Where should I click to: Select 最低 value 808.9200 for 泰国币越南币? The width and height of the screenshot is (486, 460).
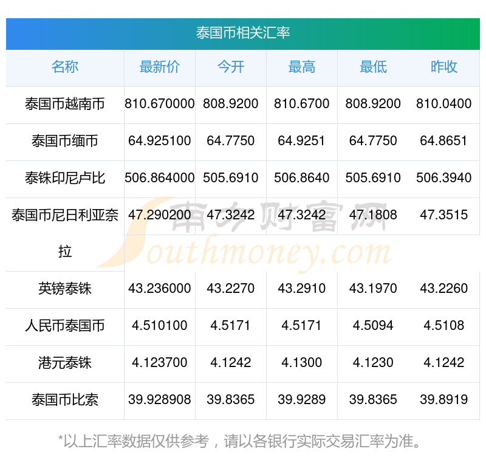(x=373, y=103)
